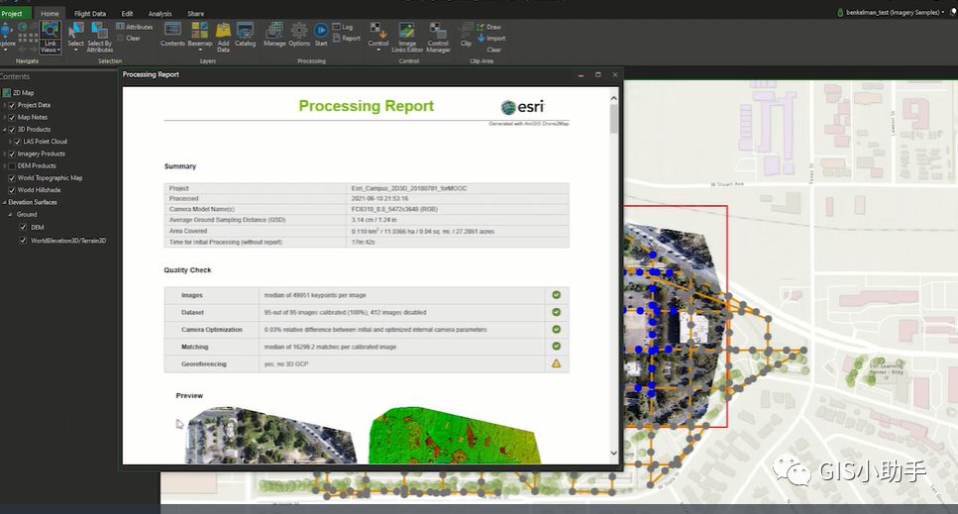Click the green DSM preview thumbnail
This screenshot has height=514, width=958.
tap(455, 435)
